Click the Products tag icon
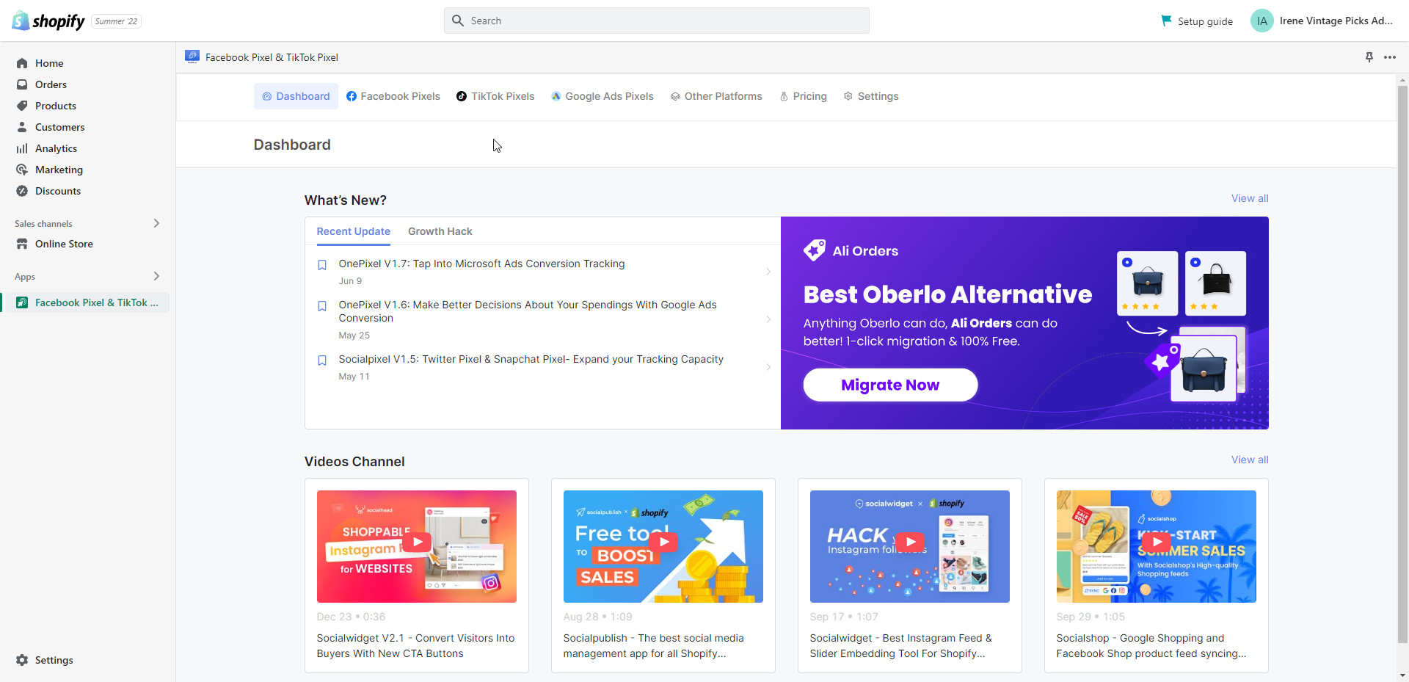 pyautogui.click(x=22, y=106)
